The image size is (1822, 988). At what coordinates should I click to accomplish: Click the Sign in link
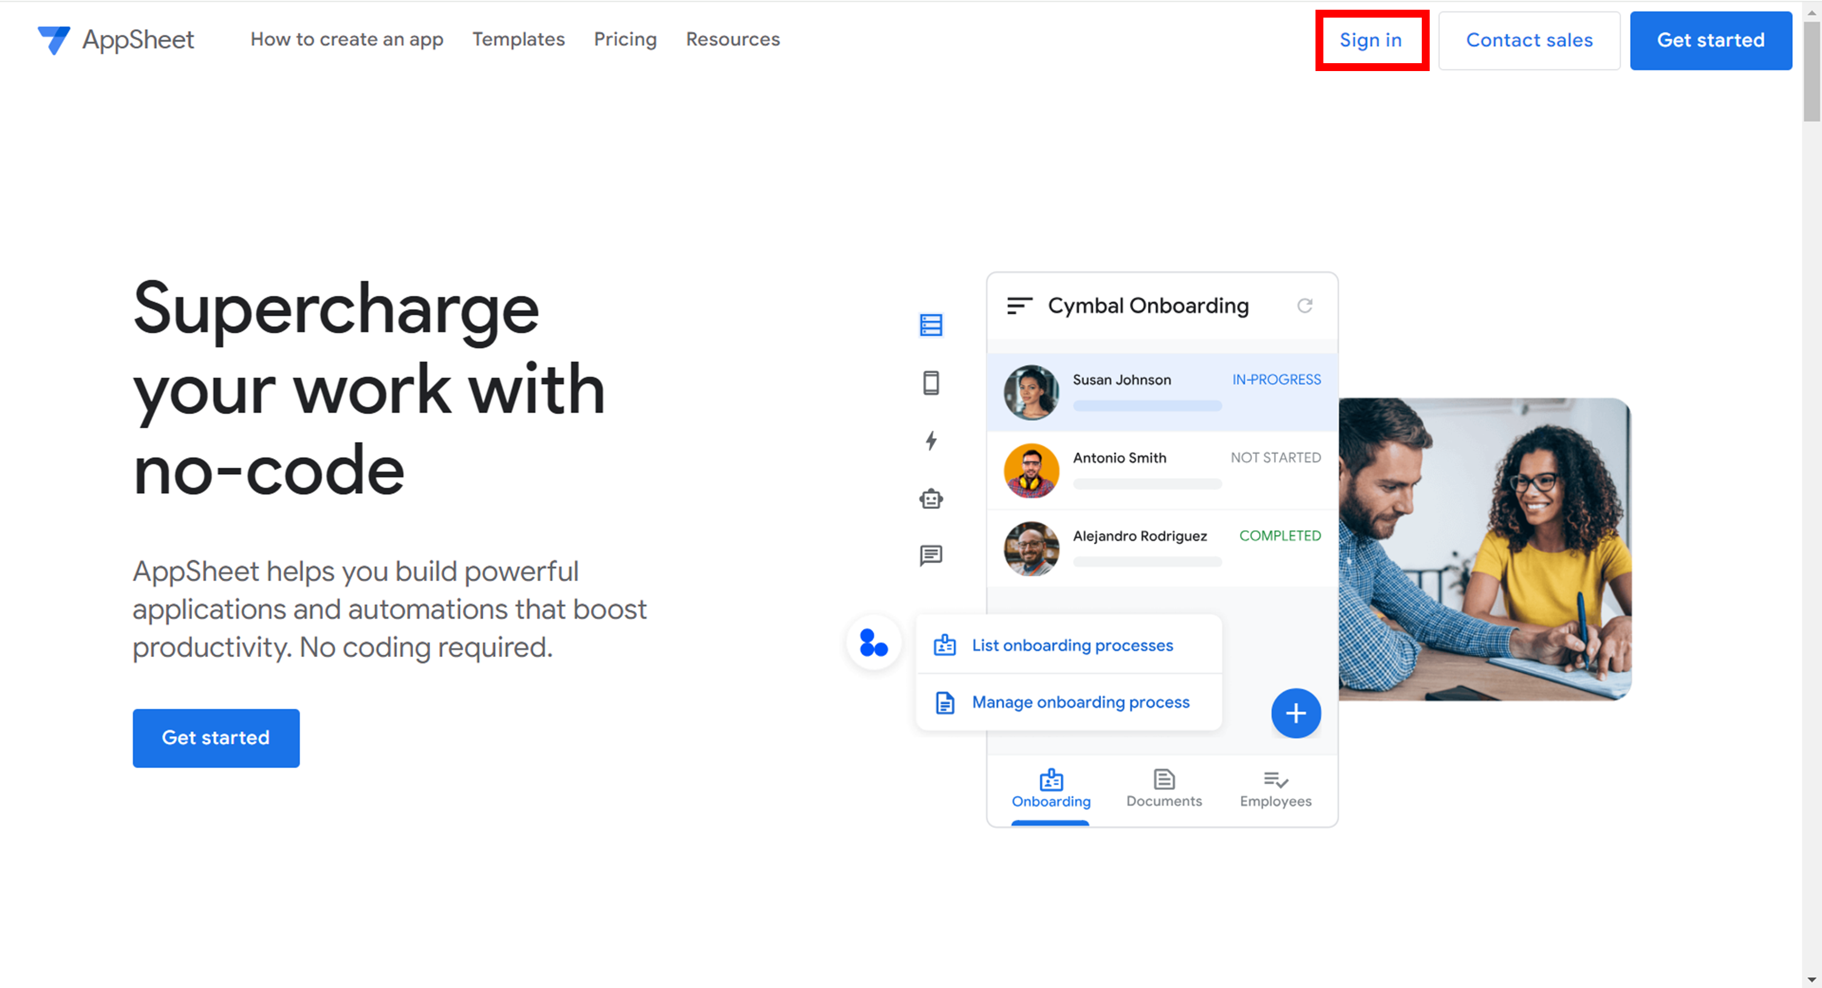coord(1371,40)
